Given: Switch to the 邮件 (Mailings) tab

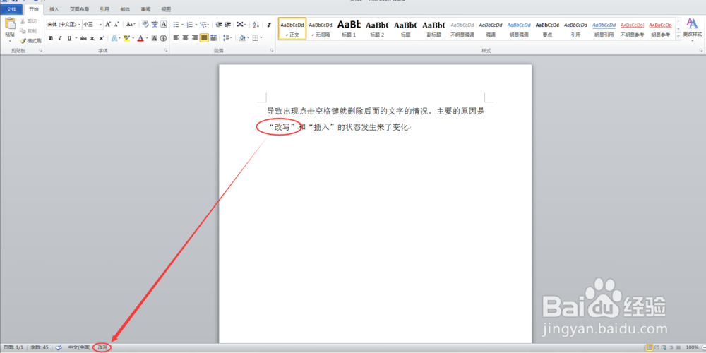Looking at the screenshot, I should click(x=125, y=9).
